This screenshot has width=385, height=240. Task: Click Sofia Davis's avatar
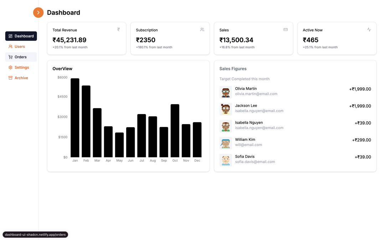(x=226, y=160)
